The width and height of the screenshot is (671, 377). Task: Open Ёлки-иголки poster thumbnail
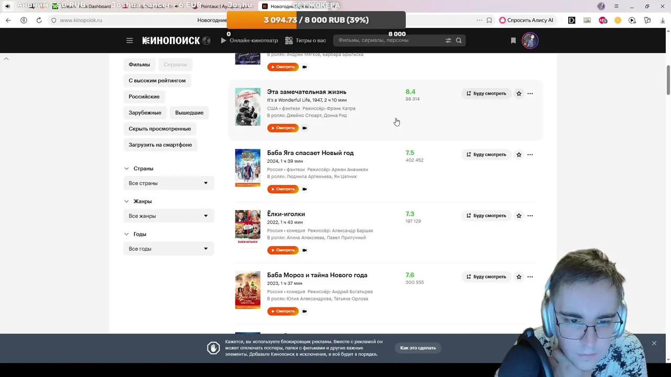pyautogui.click(x=247, y=227)
